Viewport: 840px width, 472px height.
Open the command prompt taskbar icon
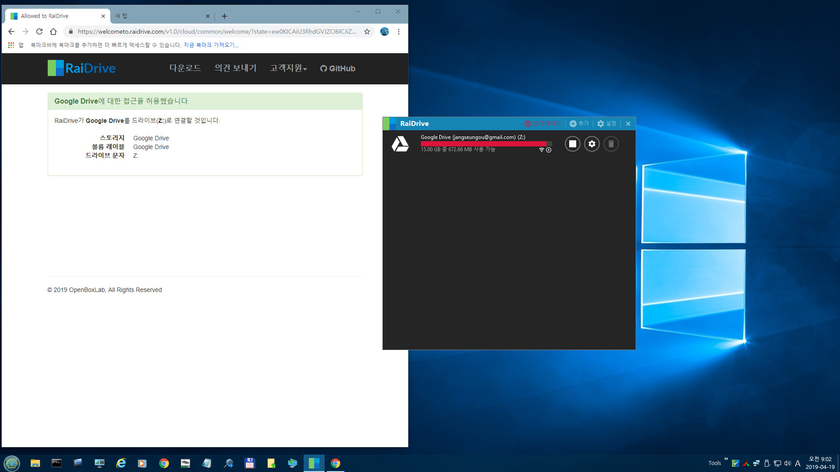[56, 463]
